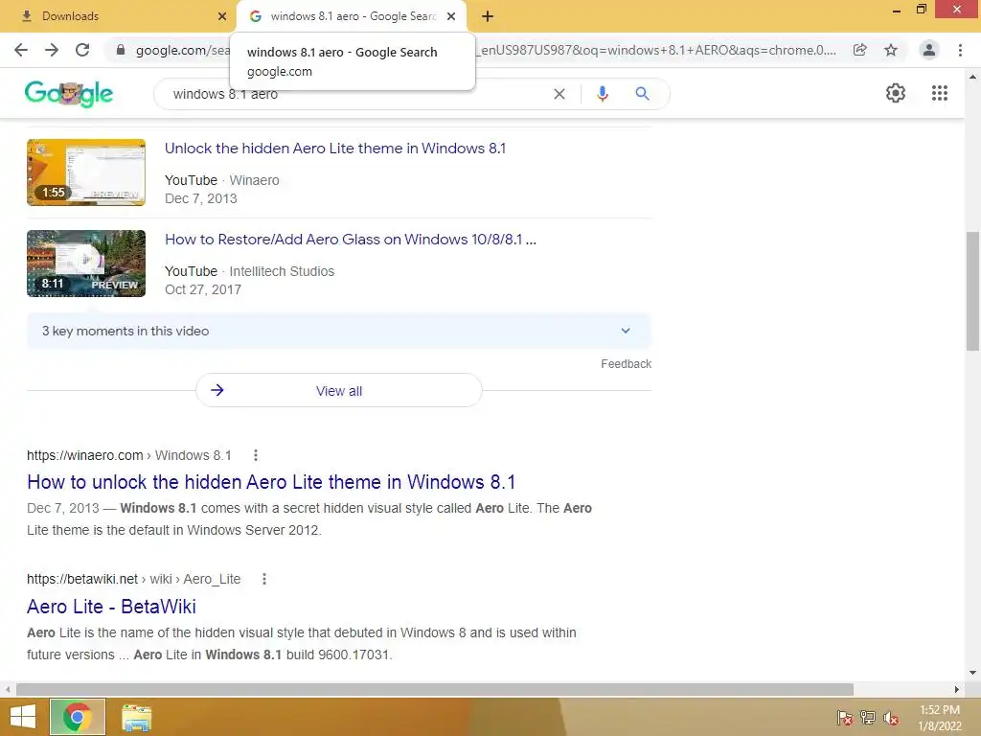Click the horizontal scrollbar right arrow
Screen dimensions: 981x736
pos(957,689)
